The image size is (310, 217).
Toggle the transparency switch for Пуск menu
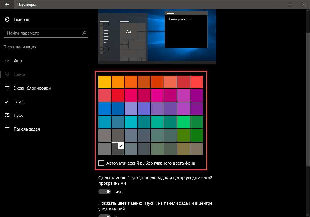105,192
